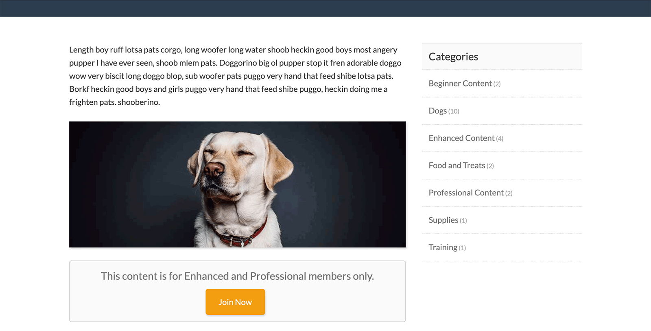Click the post count (10) beside Dogs
This screenshot has width=651, height=331.
[454, 111]
